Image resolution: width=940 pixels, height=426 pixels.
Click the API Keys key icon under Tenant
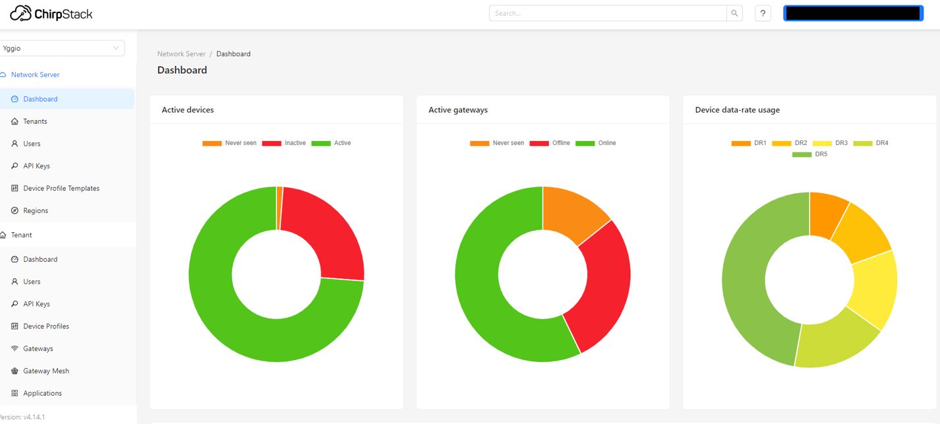(x=15, y=303)
